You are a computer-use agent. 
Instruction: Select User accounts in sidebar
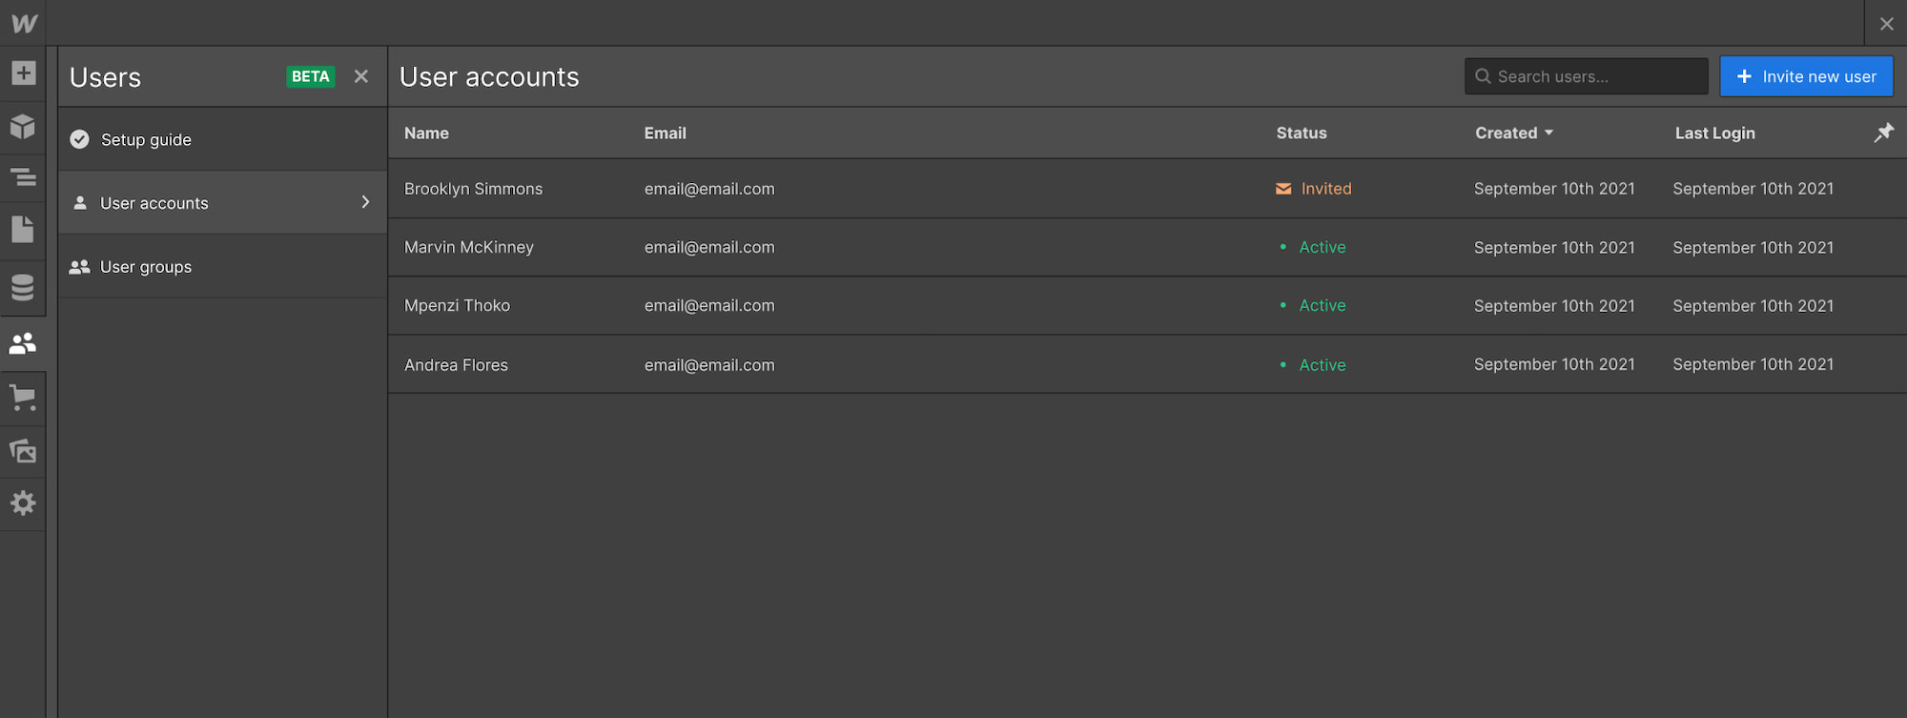[222, 202]
